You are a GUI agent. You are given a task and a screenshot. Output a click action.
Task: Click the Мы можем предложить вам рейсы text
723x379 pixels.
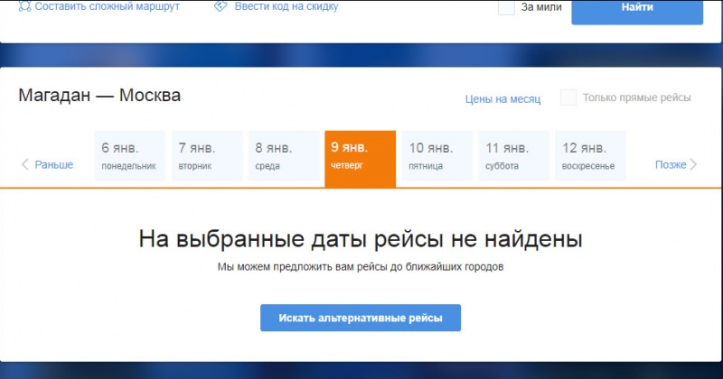(361, 266)
